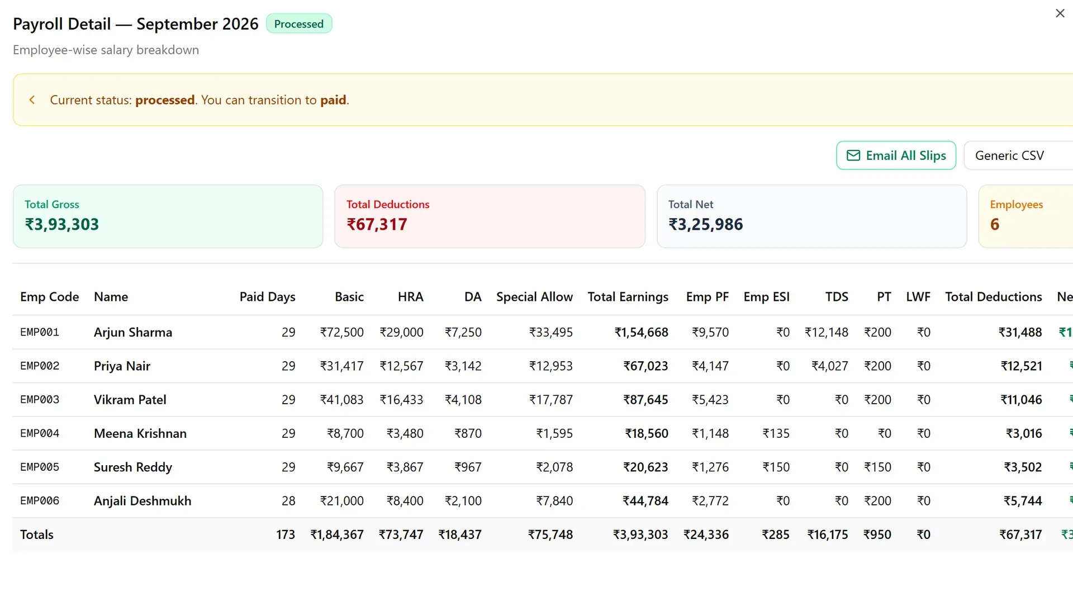Select the Total Net summary card
The width and height of the screenshot is (1073, 615).
[811, 216]
